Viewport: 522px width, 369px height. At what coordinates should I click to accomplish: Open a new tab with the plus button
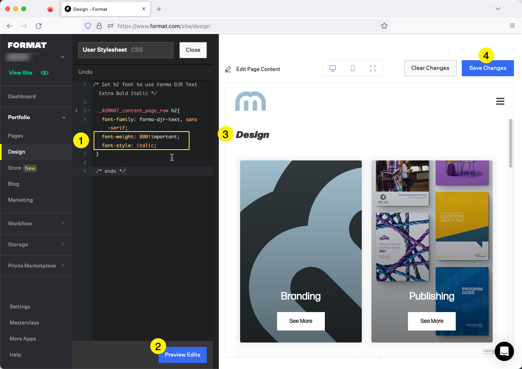[x=159, y=9]
